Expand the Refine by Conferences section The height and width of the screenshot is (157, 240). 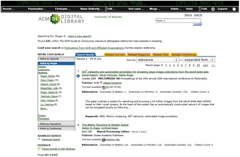[56, 129]
